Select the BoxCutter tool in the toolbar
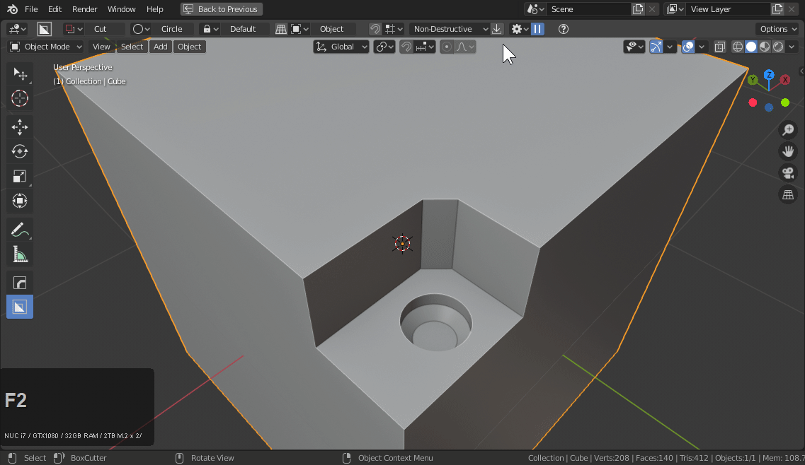This screenshot has width=805, height=465. point(20,307)
